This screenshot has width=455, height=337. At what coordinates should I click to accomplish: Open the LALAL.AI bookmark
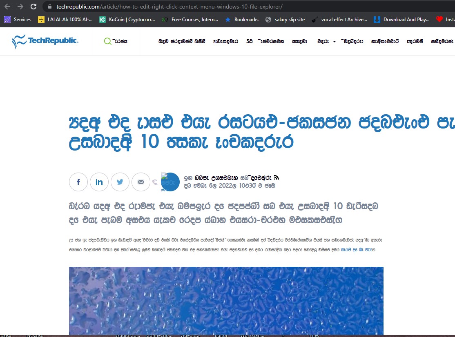click(66, 20)
